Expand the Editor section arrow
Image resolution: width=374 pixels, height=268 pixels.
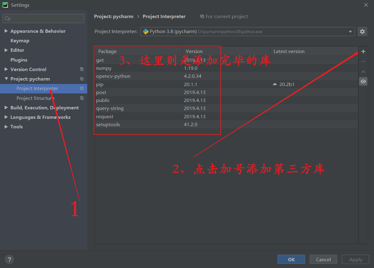[x=6, y=50]
